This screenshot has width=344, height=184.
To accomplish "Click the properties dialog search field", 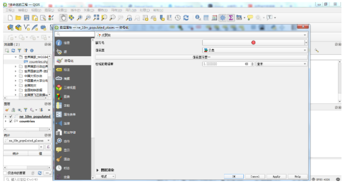I will tap(74, 34).
